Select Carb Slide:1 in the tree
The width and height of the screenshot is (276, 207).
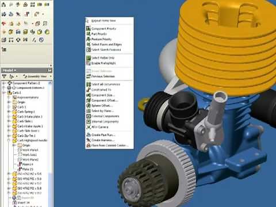pyautogui.click(x=25, y=121)
